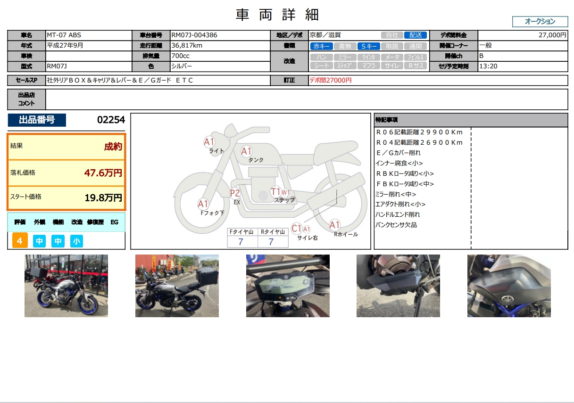This screenshot has height=403, width=574.
Task: Click the C1 marker at サイレ右
Action: 296,229
